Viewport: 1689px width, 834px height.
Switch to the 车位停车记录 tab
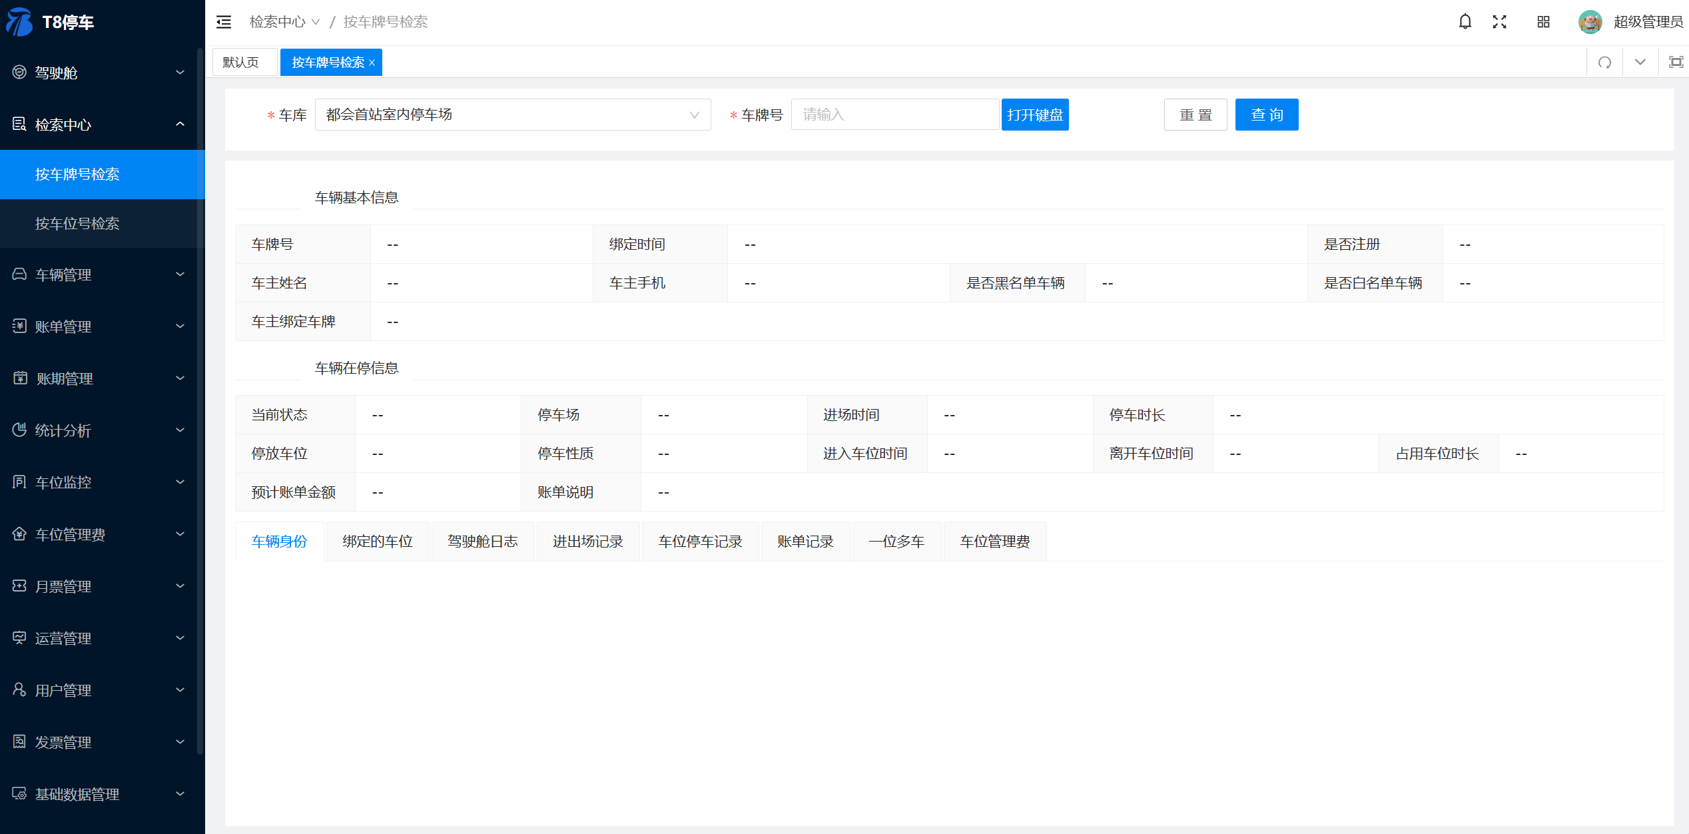tap(701, 542)
